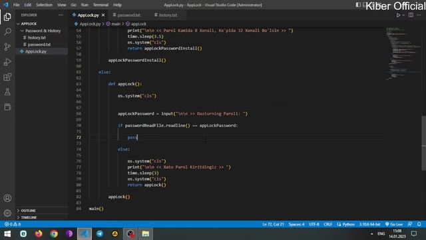This screenshot has height=240, width=426.
Task: Click AppLock.py in the breadcrumb
Action: (90, 24)
